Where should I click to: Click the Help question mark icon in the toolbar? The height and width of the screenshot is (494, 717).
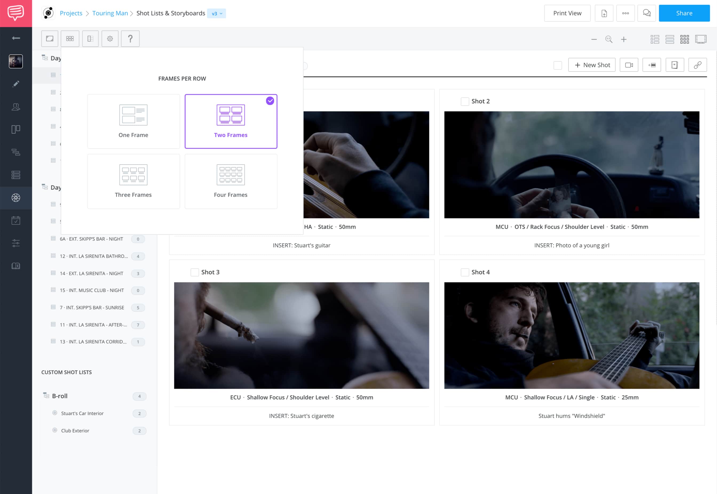pyautogui.click(x=130, y=38)
